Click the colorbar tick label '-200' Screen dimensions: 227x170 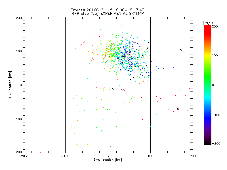click(x=216, y=143)
